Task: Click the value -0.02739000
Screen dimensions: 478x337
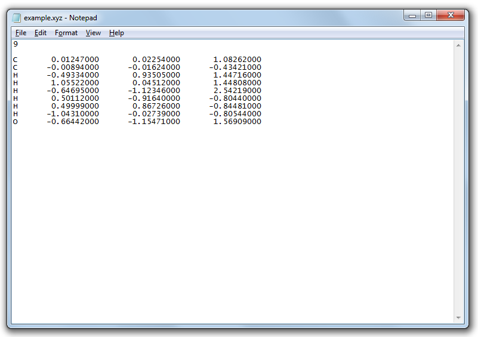Action: coord(154,114)
